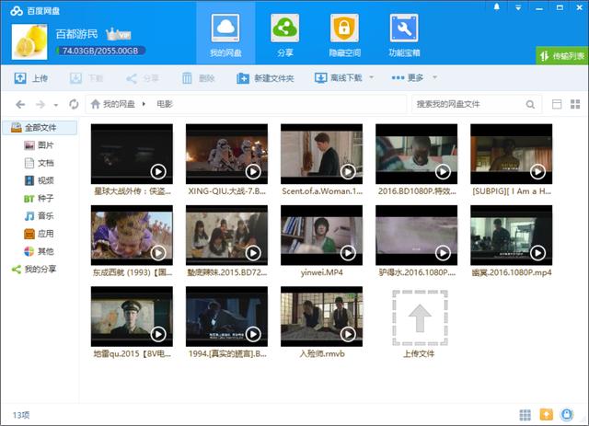The height and width of the screenshot is (426, 589).
Task: Click the 13项 item count text
Action: (x=21, y=415)
